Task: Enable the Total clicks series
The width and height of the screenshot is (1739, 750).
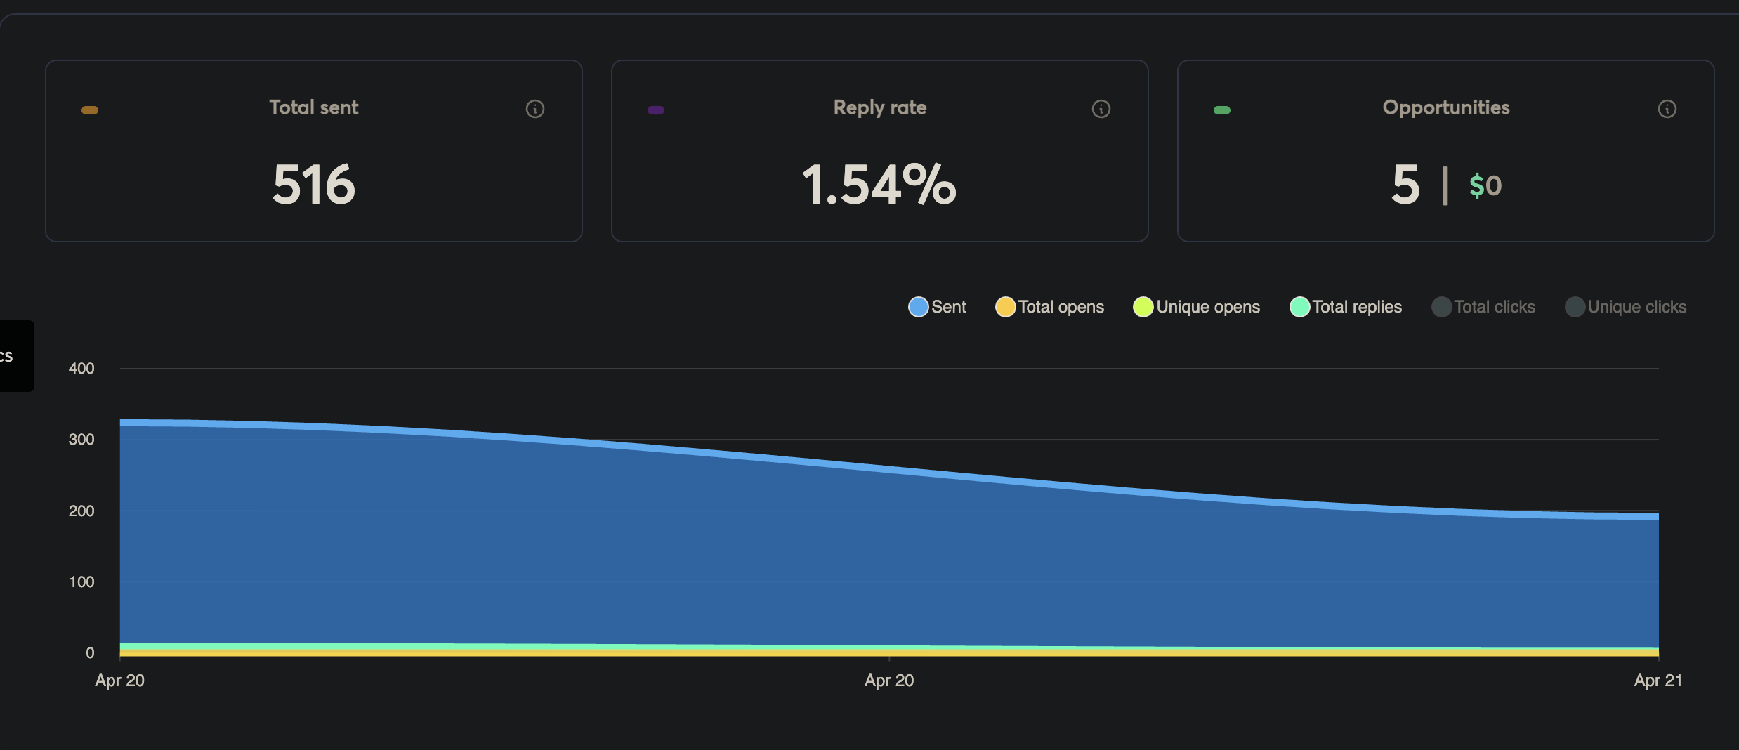Action: pos(1483,307)
